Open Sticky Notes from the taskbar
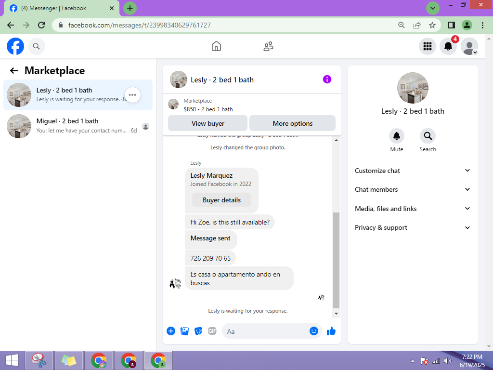The width and height of the screenshot is (493, 370). tap(69, 360)
